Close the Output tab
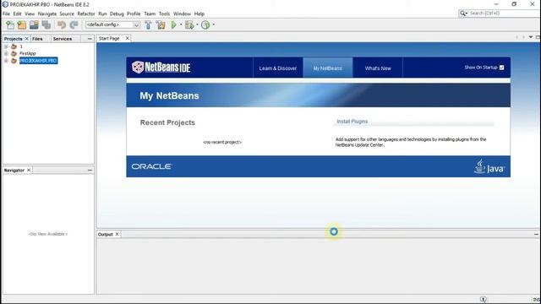 (x=117, y=234)
